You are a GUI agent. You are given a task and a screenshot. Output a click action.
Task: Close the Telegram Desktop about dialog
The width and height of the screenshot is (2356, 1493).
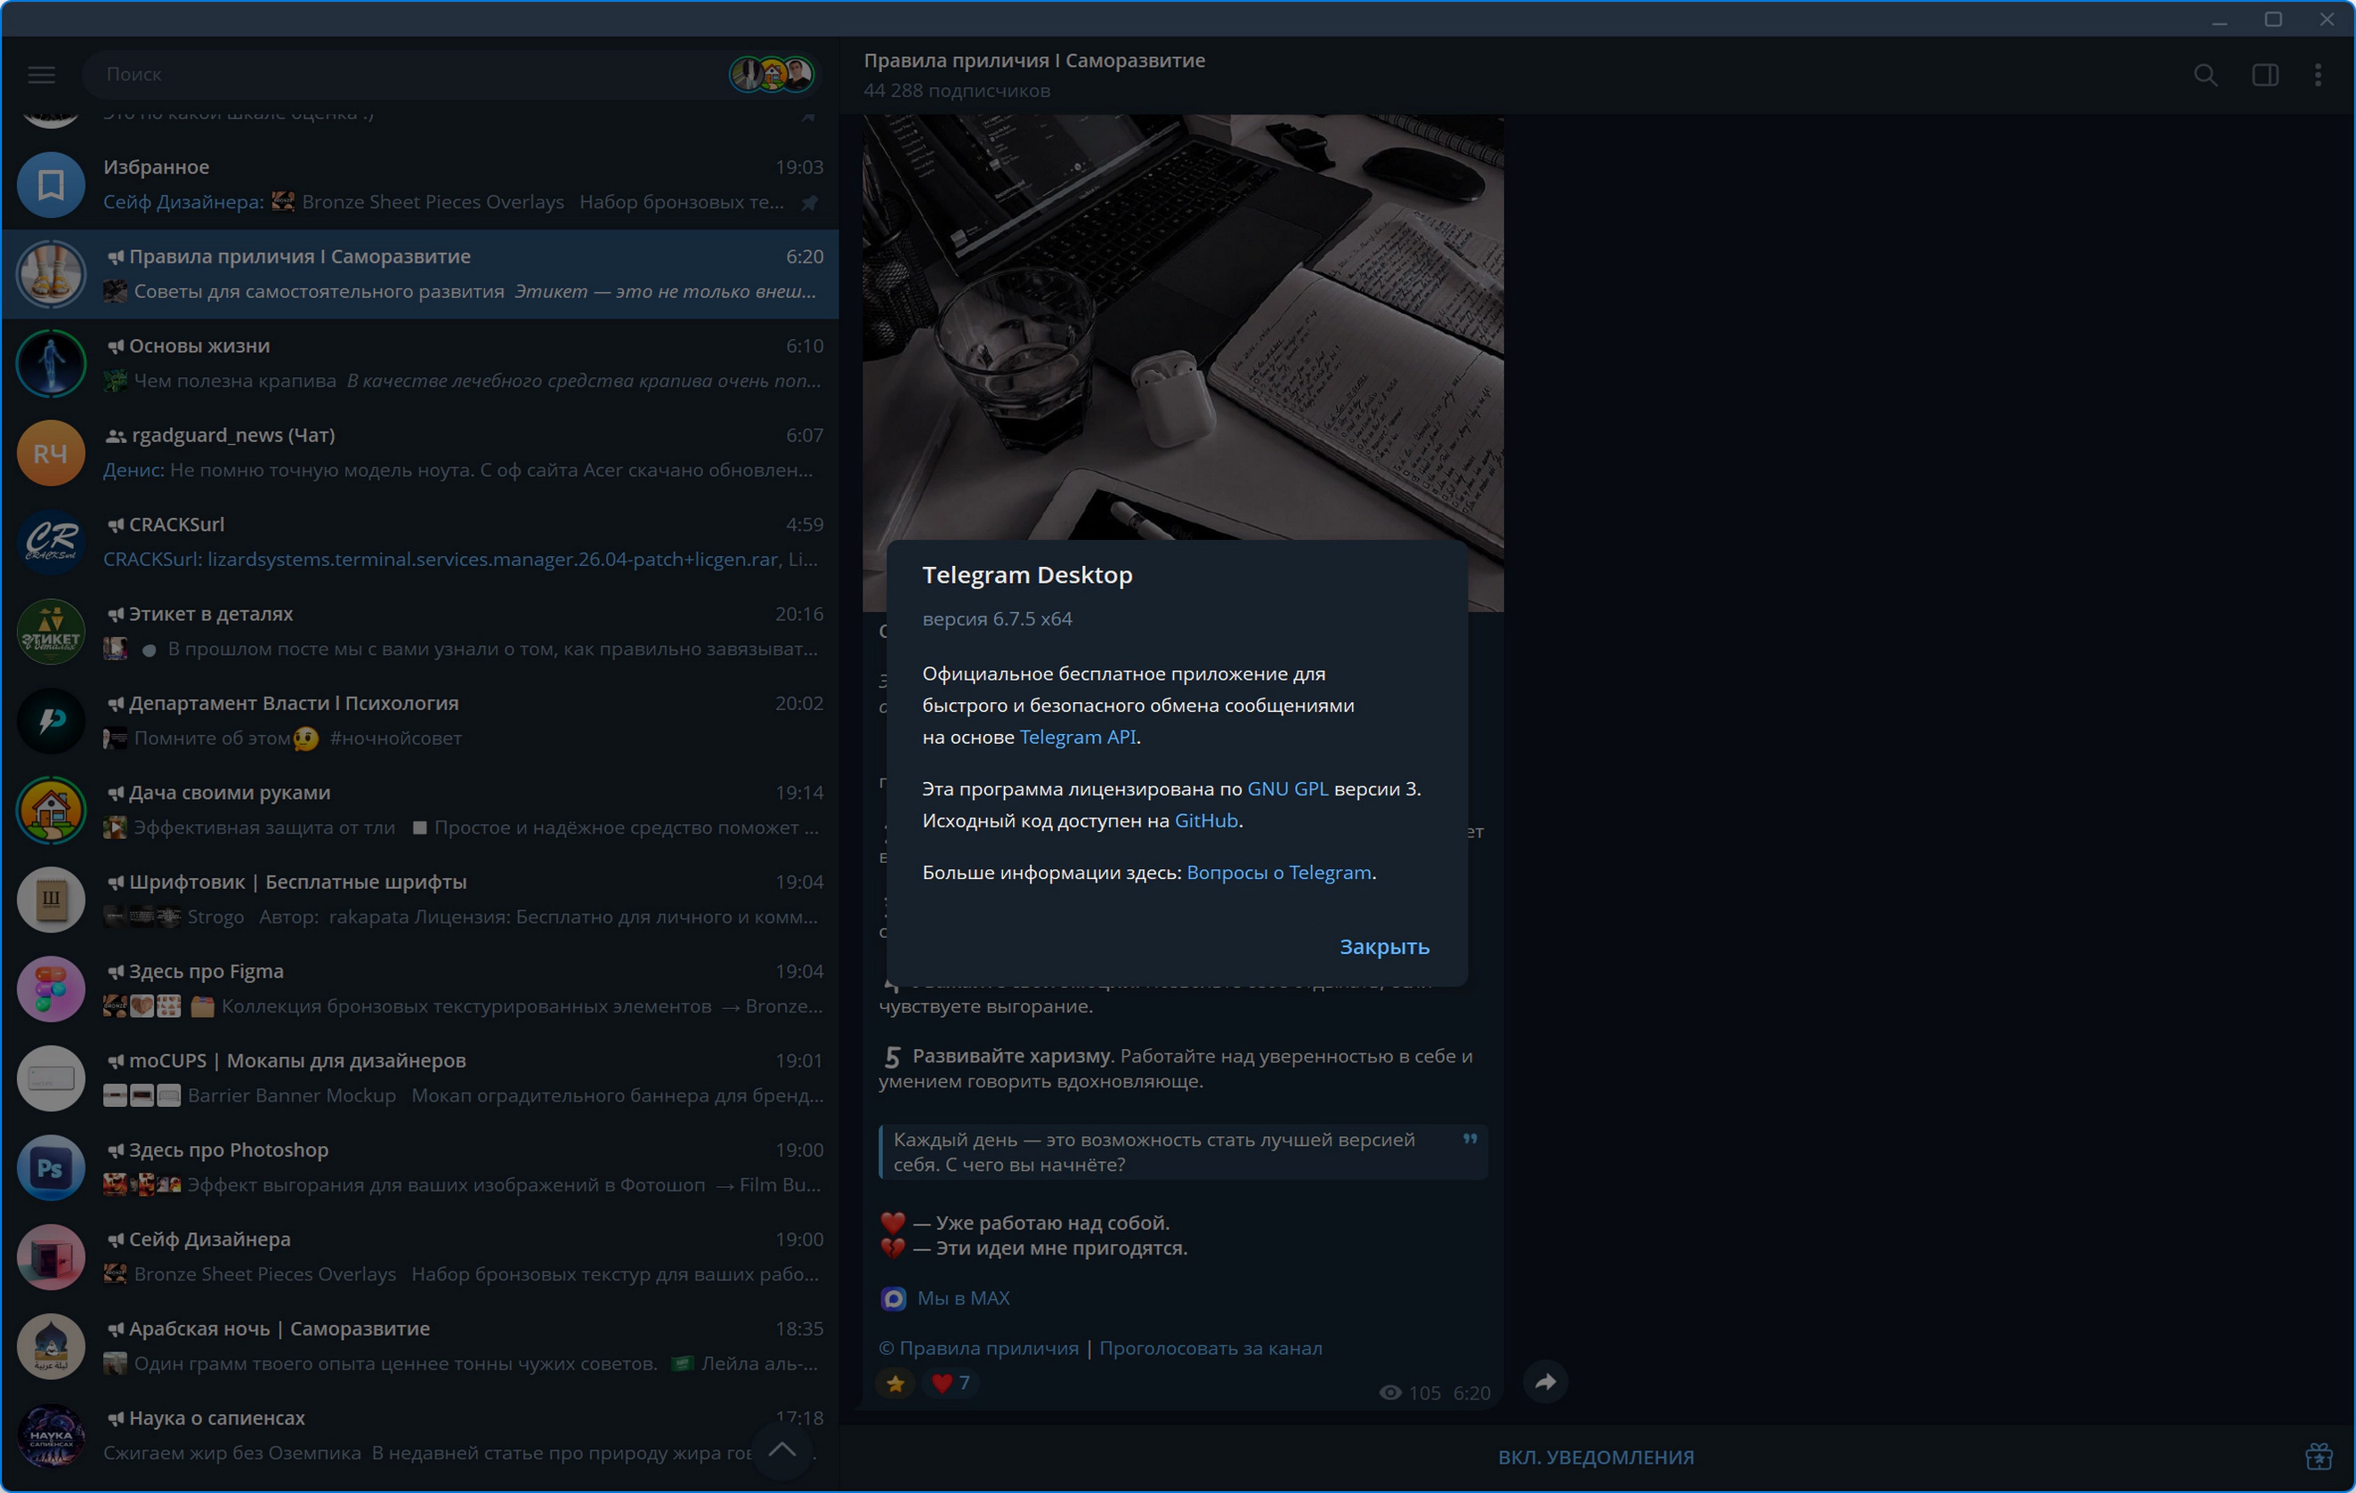tap(1383, 946)
